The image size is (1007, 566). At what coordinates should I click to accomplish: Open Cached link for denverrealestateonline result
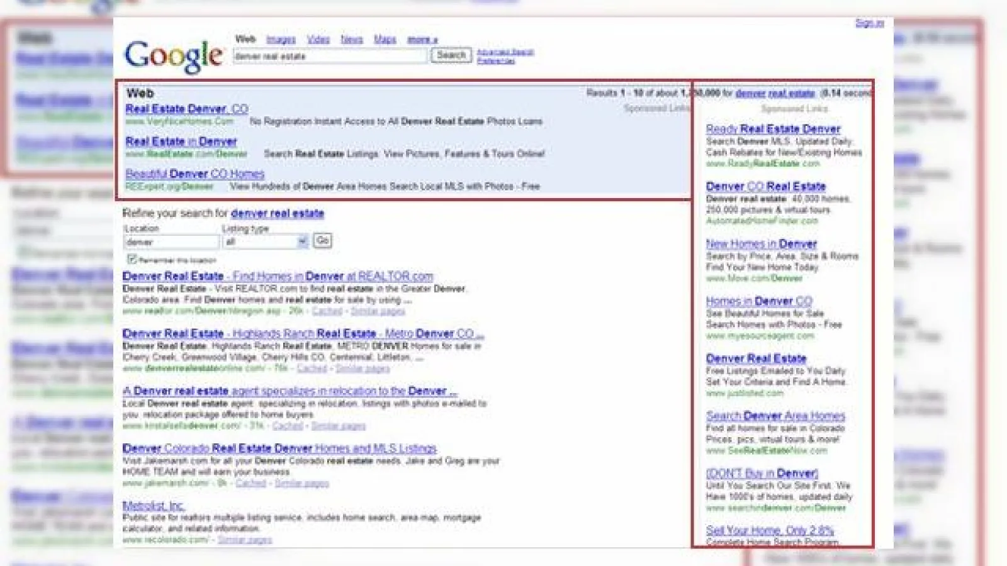[x=312, y=368]
